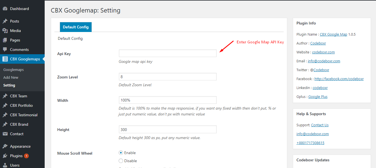Click the CBX Testimonial pin icon
Viewport: 376px width, 168px height.
5,115
